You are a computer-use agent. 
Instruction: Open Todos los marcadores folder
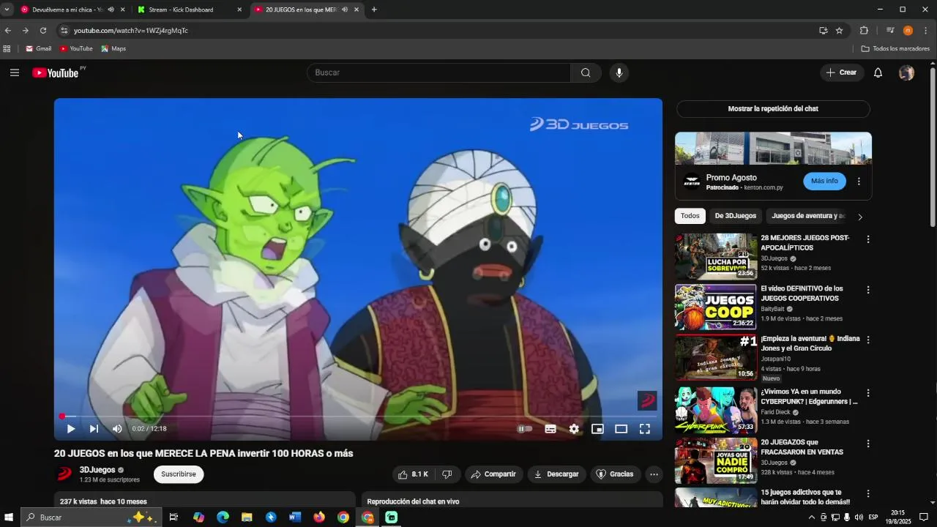point(895,49)
